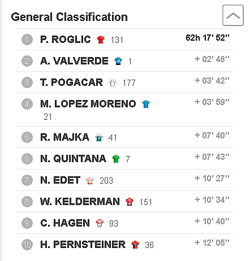The height and width of the screenshot is (261, 250).
Task: Click T. Pogacar's white jersey icon
Action: coord(113,82)
